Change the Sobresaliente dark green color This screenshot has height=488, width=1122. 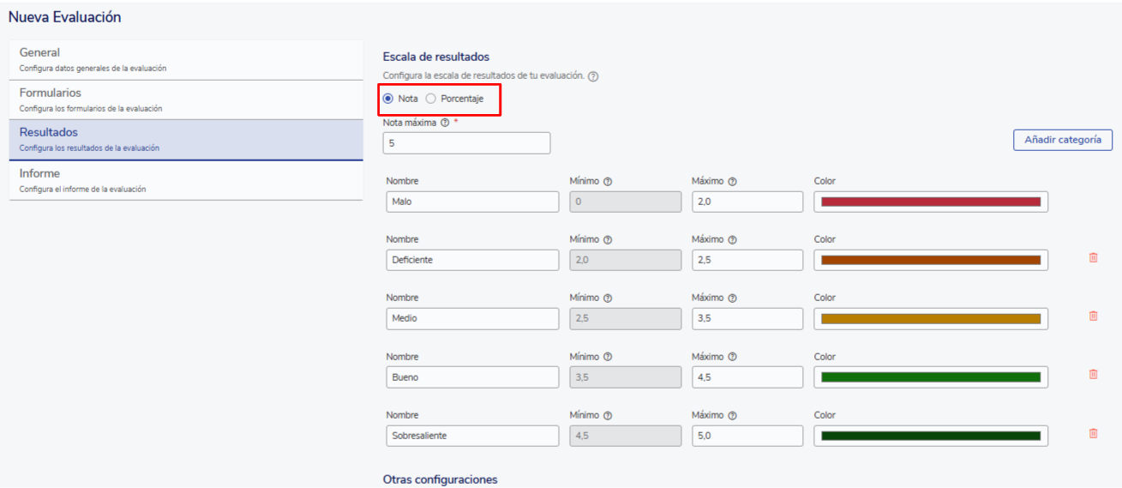(x=930, y=436)
